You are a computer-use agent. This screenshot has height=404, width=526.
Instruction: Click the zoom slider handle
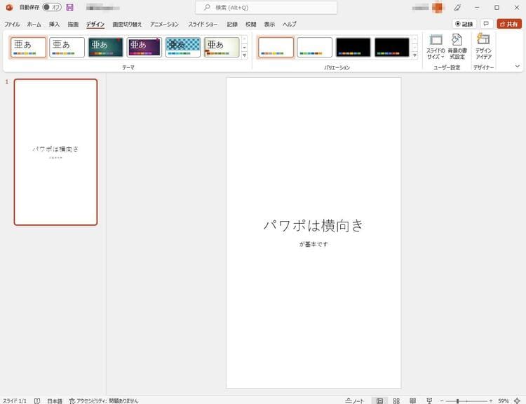pyautogui.click(x=457, y=401)
